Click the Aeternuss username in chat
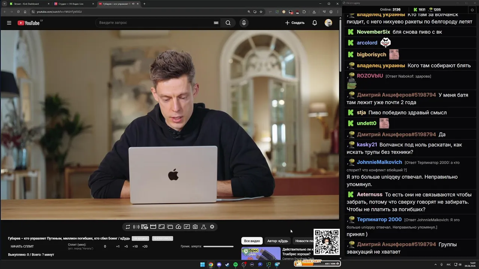Image resolution: width=479 pixels, height=269 pixels. pyautogui.click(x=369, y=195)
